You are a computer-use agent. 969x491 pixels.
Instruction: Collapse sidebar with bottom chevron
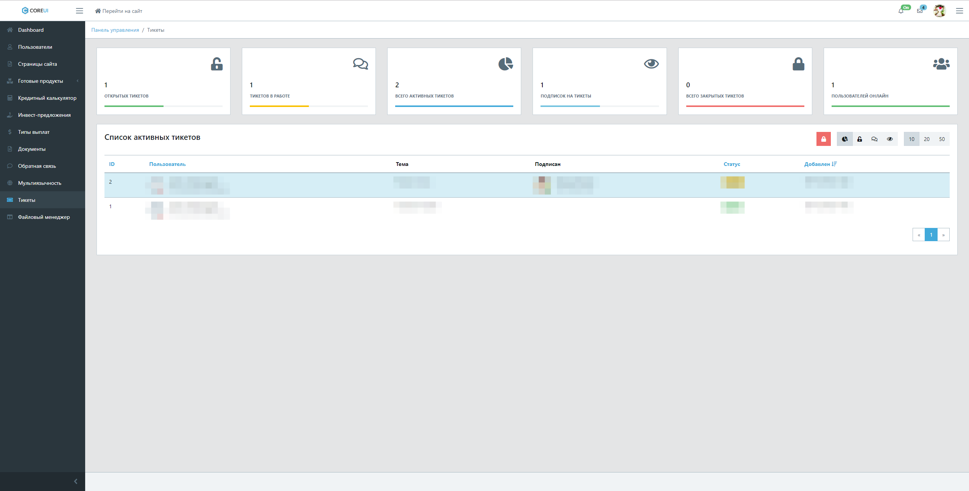[75, 481]
